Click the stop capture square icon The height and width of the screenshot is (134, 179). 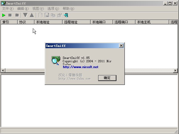click(x=10, y=15)
